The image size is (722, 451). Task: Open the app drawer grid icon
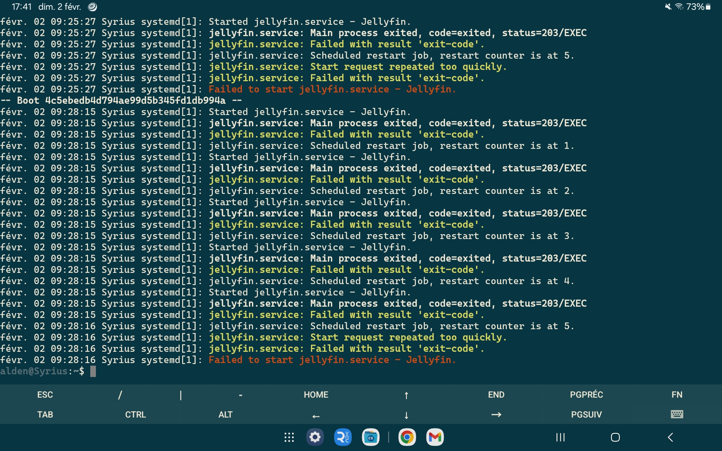[x=289, y=437]
